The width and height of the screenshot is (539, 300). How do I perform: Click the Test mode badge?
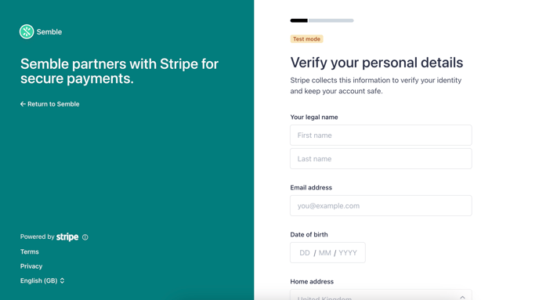306,39
